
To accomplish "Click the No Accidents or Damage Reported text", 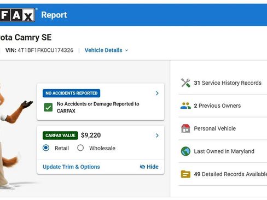I will (98, 107).
